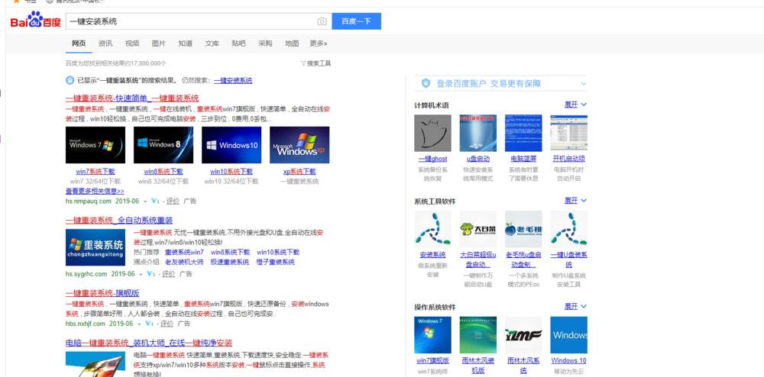Click 评价 next to hs.nmpauq.com

tap(173, 201)
